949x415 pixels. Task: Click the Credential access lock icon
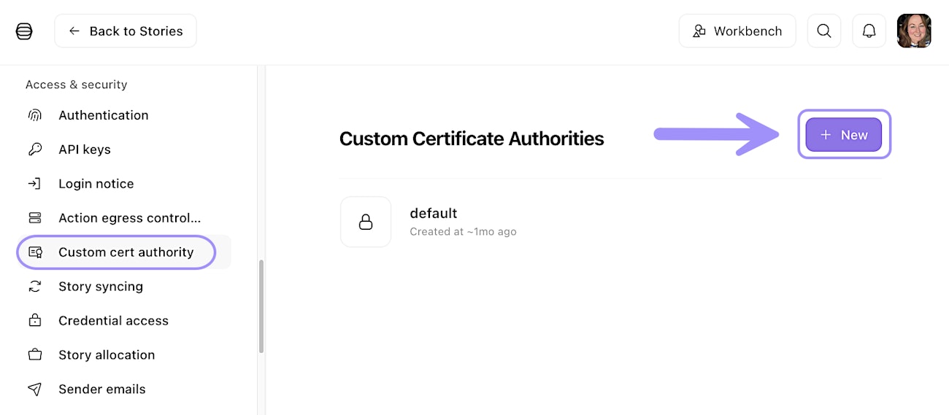35,321
